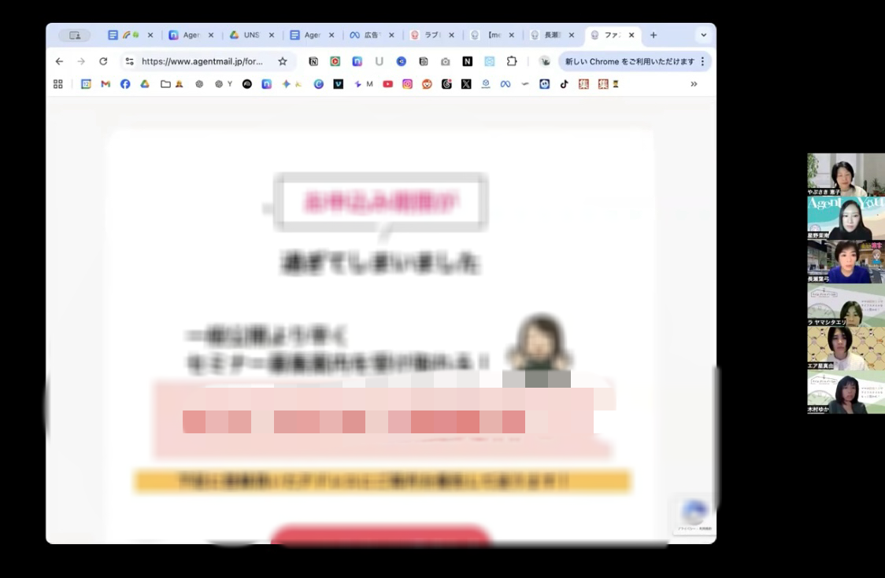885x578 pixels.
Task: Open the Chrome extensions puzzle menu
Action: pos(512,61)
